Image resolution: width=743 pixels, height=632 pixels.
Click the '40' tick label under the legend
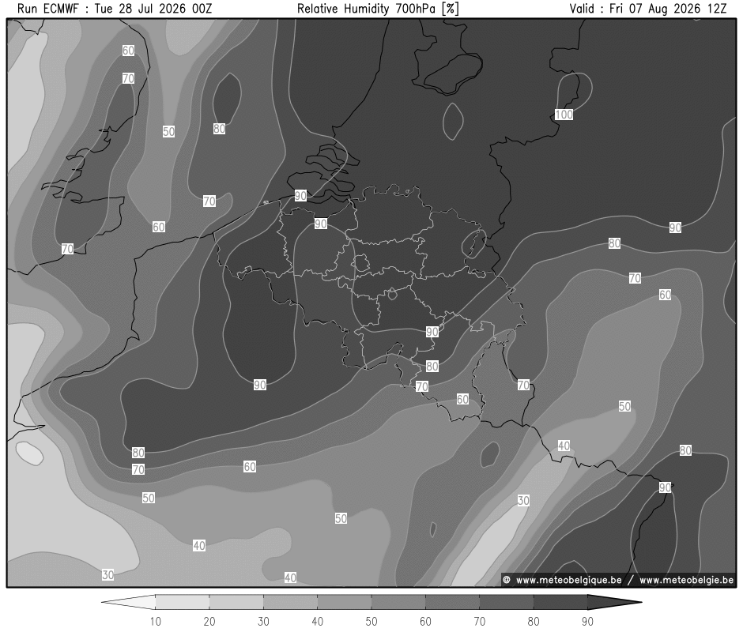pyautogui.click(x=318, y=622)
